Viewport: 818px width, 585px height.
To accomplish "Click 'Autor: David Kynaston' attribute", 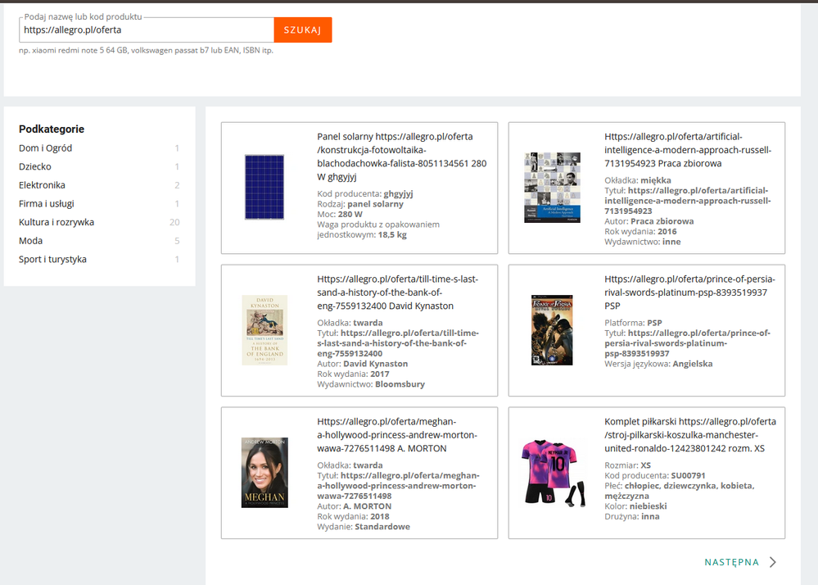I will [363, 364].
